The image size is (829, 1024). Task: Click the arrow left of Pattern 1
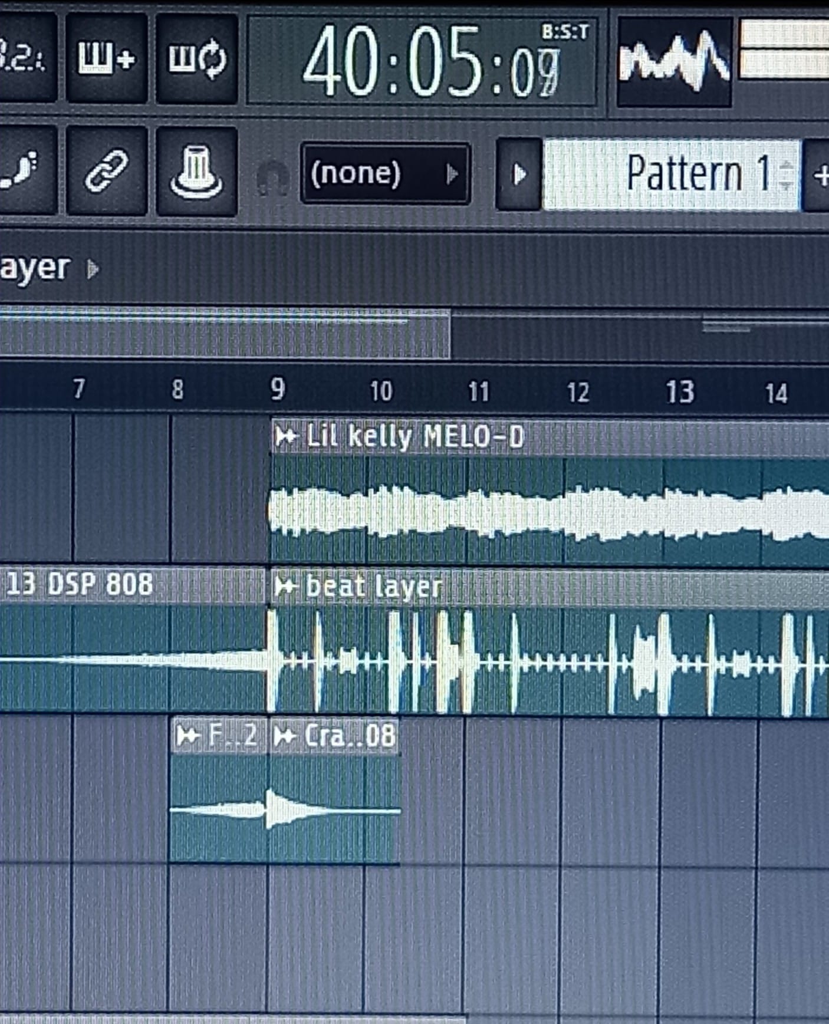[x=519, y=174]
